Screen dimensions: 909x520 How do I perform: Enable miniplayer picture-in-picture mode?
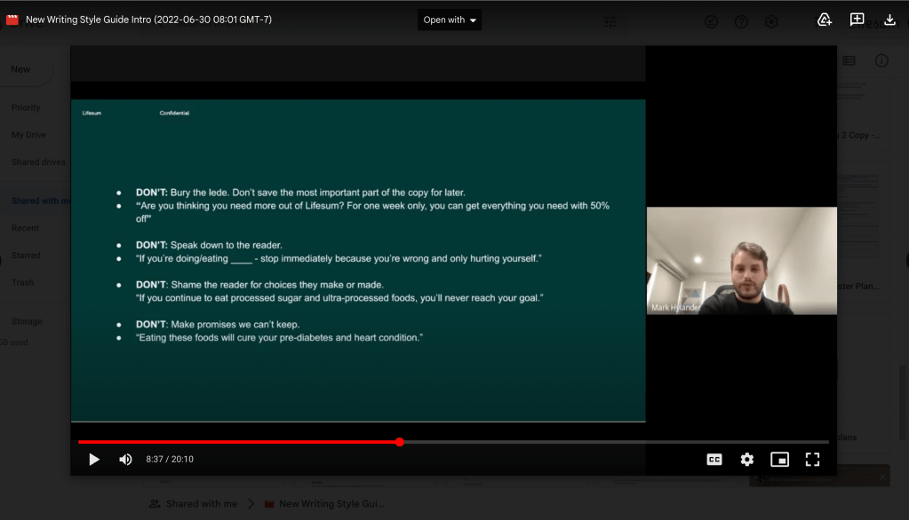(x=779, y=459)
